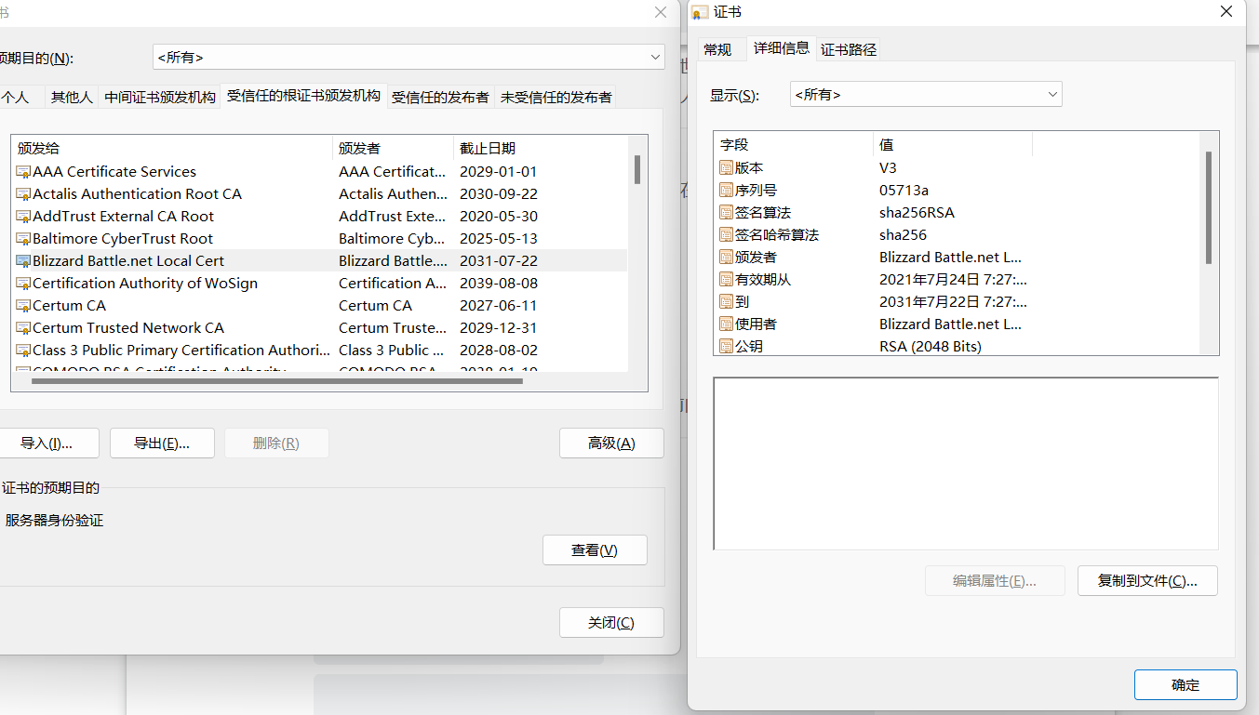Open the 未受信任的发布者 tab
1259x715 pixels.
click(556, 97)
